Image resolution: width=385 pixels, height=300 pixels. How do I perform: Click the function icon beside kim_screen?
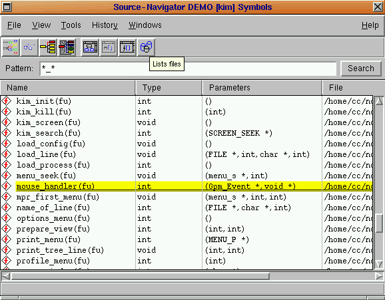[7, 122]
